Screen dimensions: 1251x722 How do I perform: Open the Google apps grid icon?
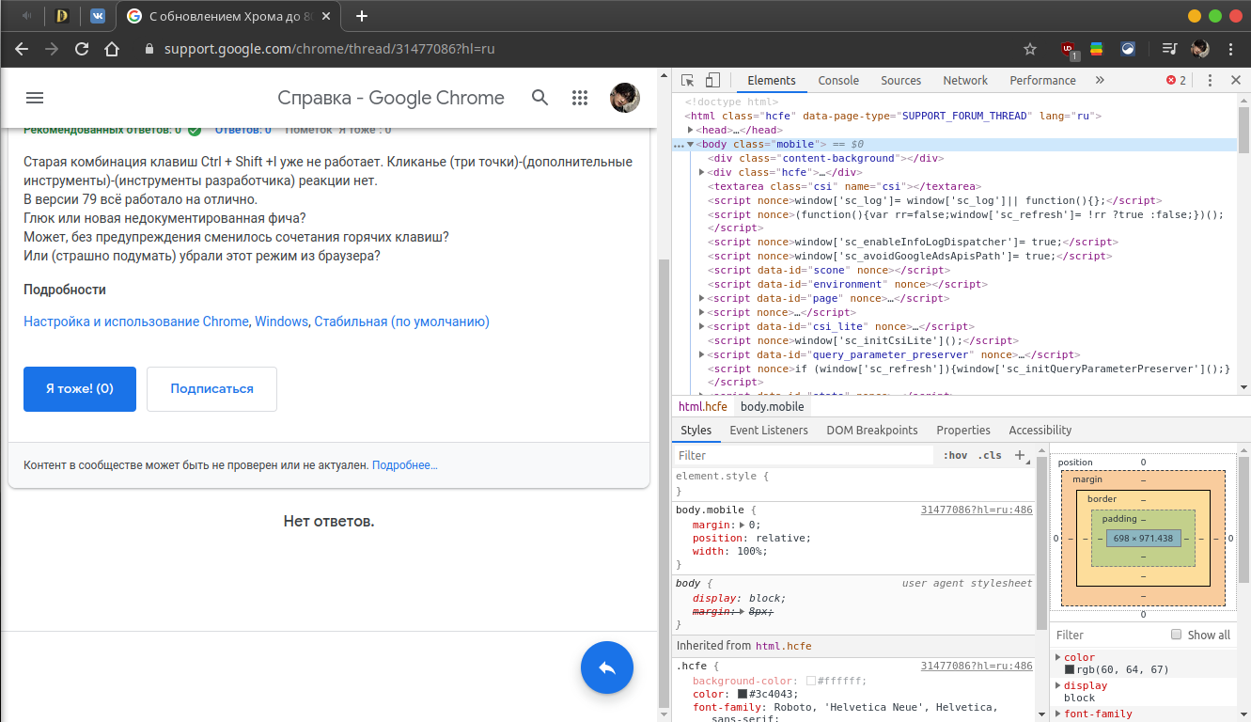pos(580,98)
